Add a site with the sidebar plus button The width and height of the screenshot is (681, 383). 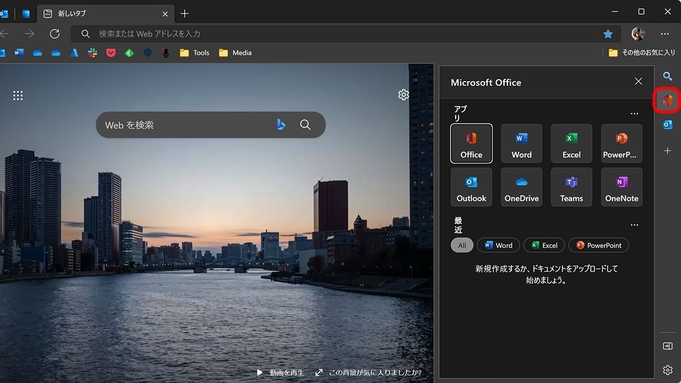[x=667, y=151]
